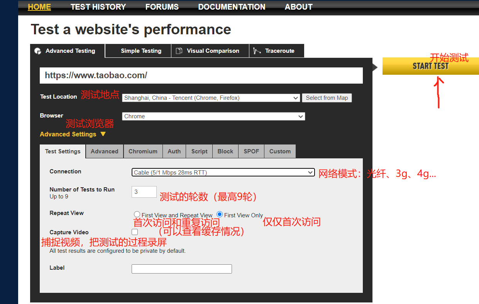
Task: Click the Traceroute tab icon
Action: [257, 51]
